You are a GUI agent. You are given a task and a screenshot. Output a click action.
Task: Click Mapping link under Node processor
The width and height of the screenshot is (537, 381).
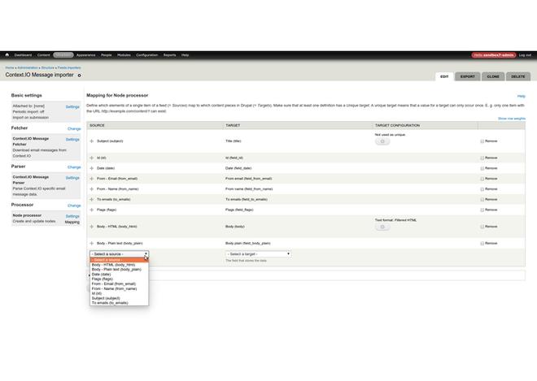[x=72, y=222]
